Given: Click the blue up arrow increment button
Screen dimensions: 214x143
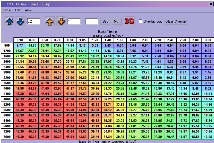Looking at the screenshot, I should click(9, 21).
